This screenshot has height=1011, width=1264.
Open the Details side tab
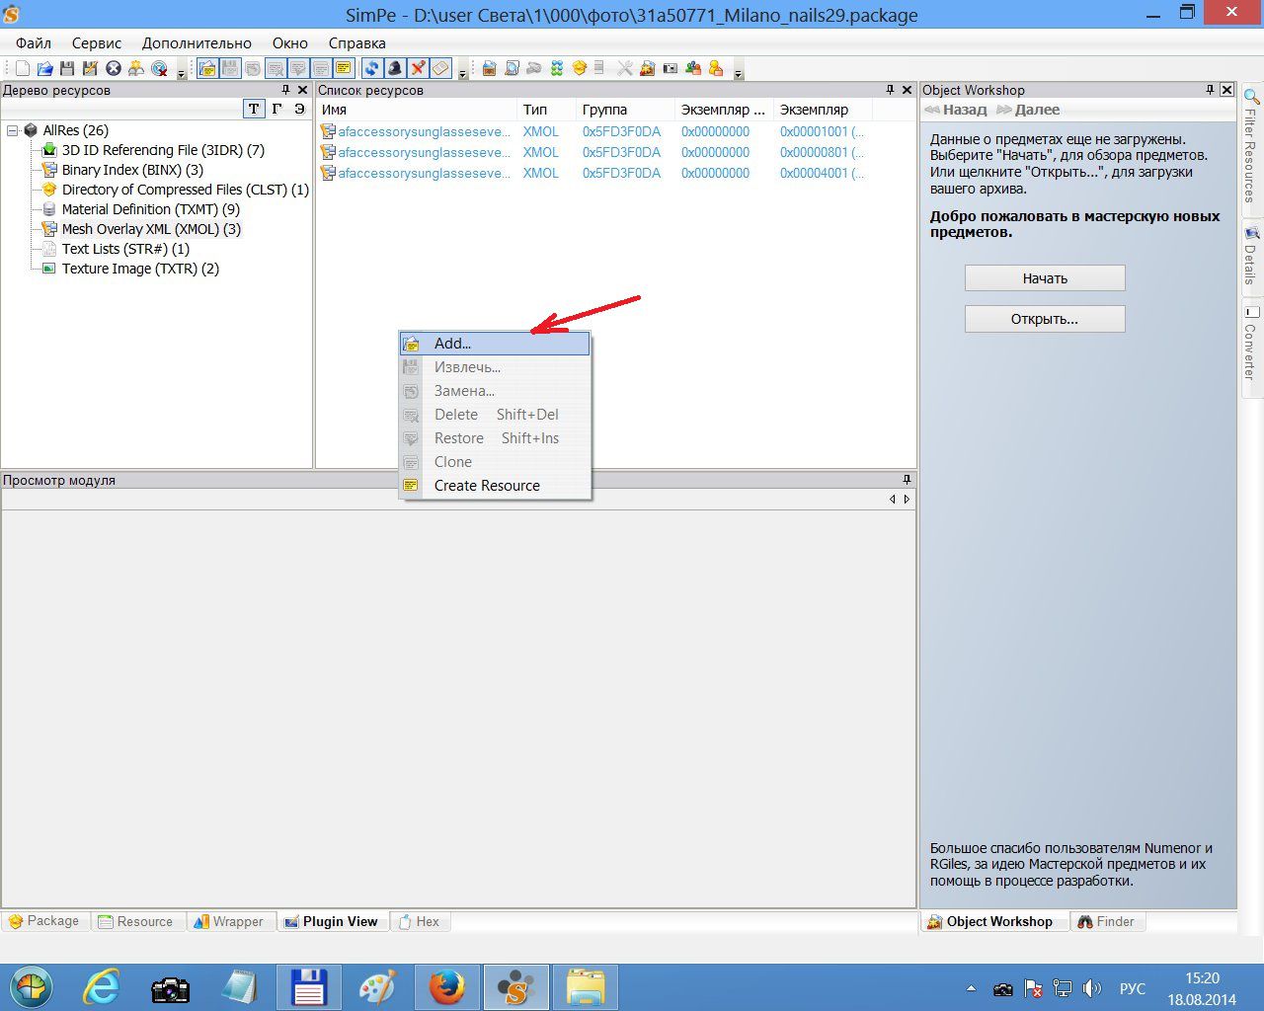1251,255
